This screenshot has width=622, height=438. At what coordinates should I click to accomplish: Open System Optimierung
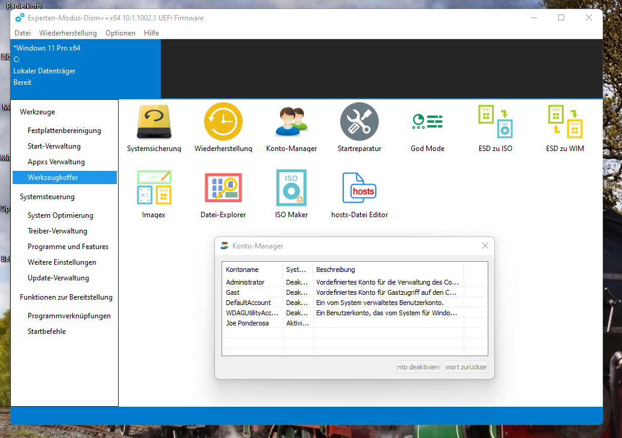coord(64,215)
